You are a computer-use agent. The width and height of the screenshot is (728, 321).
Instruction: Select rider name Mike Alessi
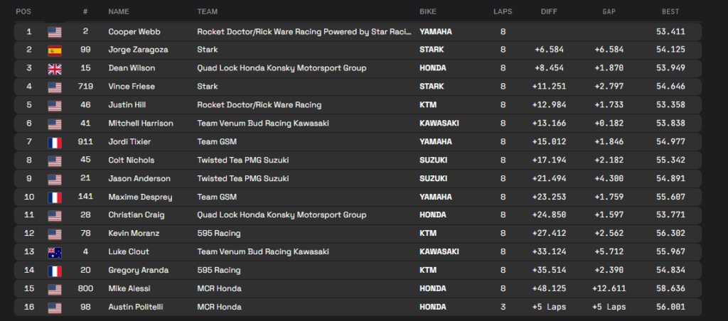129,288
